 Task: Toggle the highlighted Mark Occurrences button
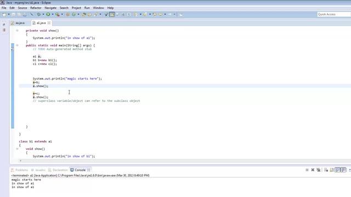coord(112,15)
